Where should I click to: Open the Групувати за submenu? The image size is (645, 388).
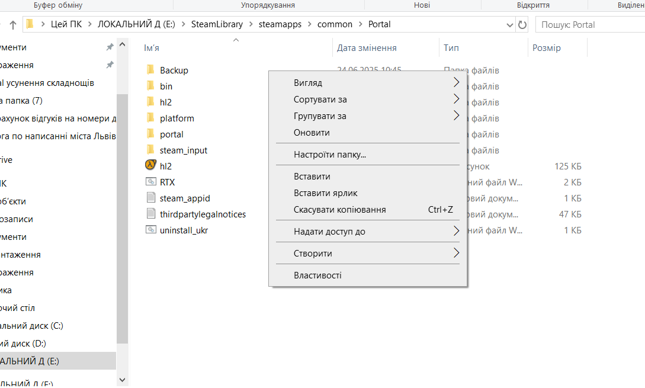[x=368, y=116]
